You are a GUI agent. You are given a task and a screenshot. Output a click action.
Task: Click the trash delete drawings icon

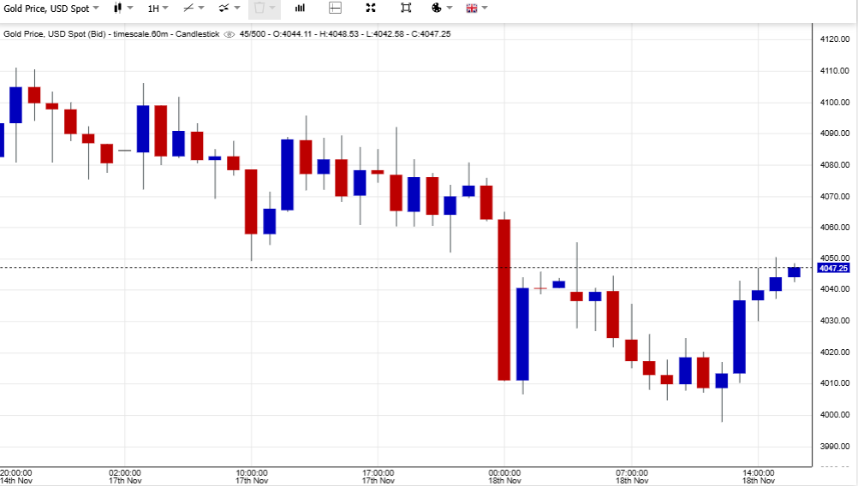[x=259, y=9]
